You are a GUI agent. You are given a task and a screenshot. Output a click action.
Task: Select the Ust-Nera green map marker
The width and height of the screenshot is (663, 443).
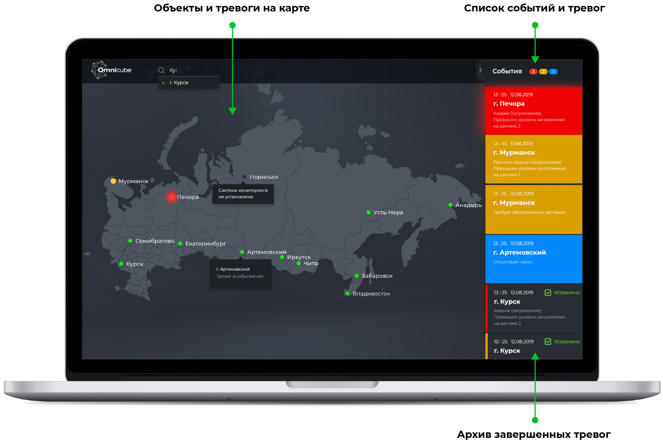(368, 212)
